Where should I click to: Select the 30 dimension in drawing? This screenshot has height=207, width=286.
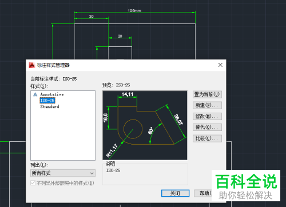92,17
